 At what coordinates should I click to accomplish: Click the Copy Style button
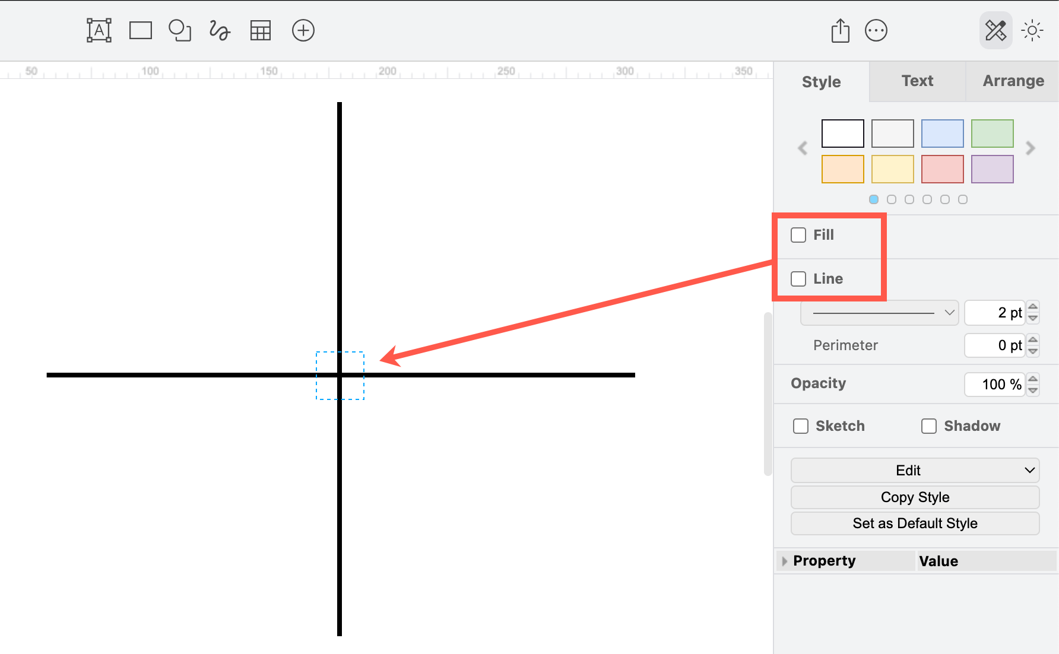point(914,497)
